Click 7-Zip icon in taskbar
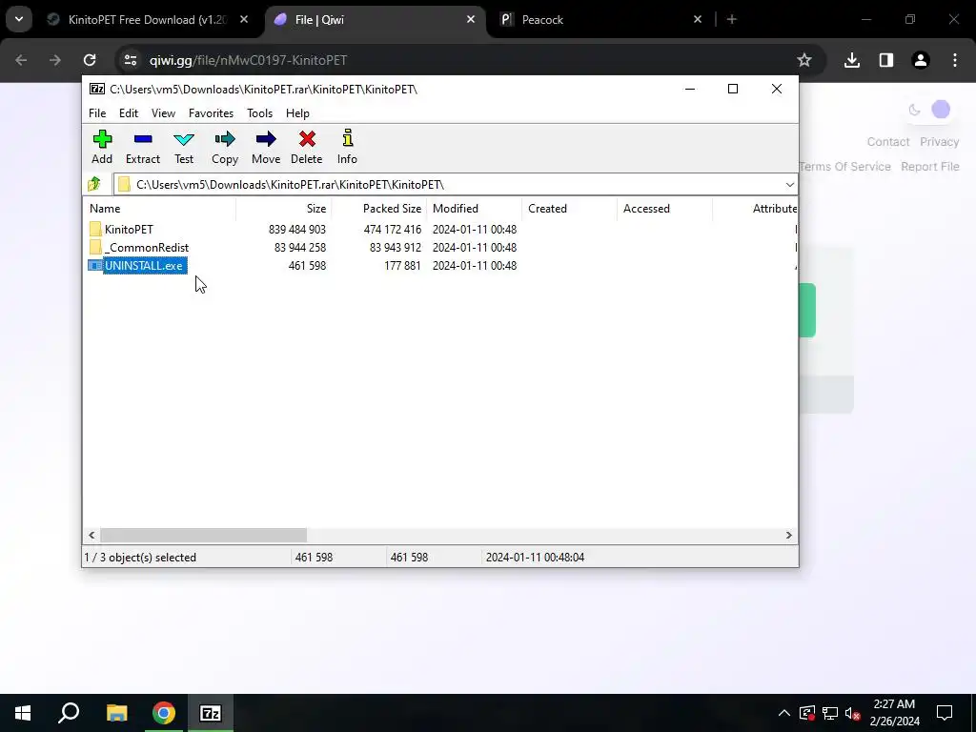Image resolution: width=976 pixels, height=732 pixels. (211, 713)
